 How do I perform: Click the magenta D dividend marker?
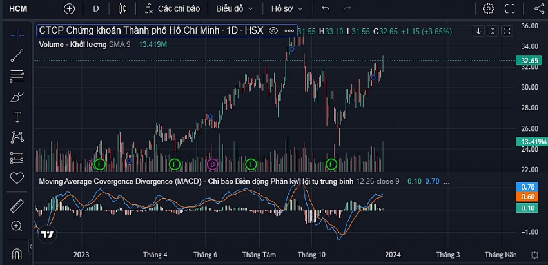pyautogui.click(x=212, y=164)
